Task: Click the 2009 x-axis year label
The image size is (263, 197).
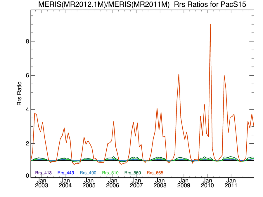Action: point(184,185)
